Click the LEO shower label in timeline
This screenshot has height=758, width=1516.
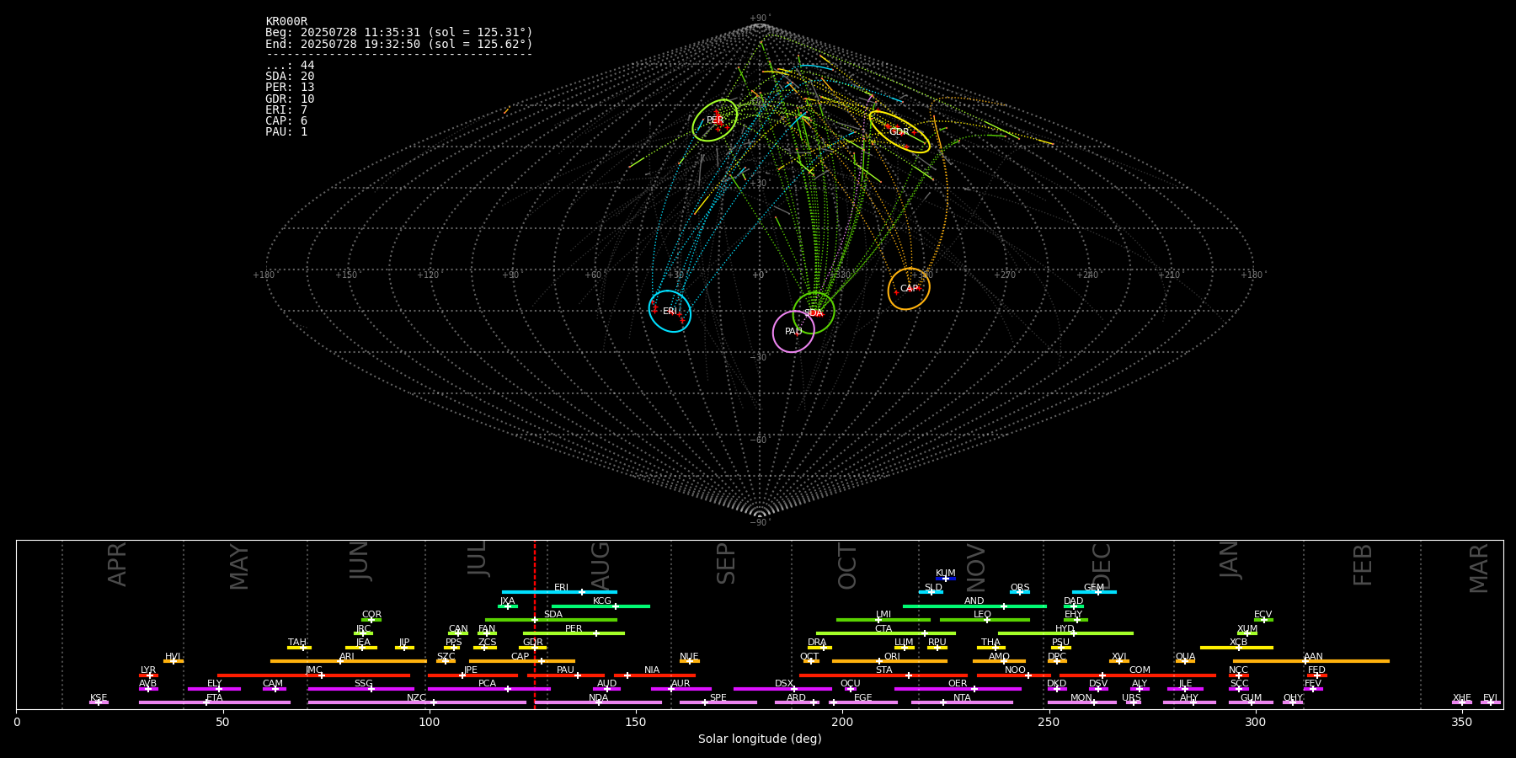(983, 614)
